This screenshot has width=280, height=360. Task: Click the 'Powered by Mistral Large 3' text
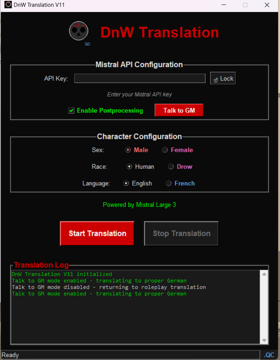coord(139,205)
